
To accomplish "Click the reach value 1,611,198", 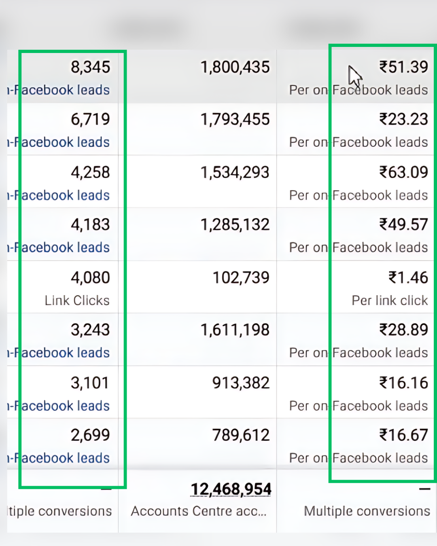I will coord(235,330).
